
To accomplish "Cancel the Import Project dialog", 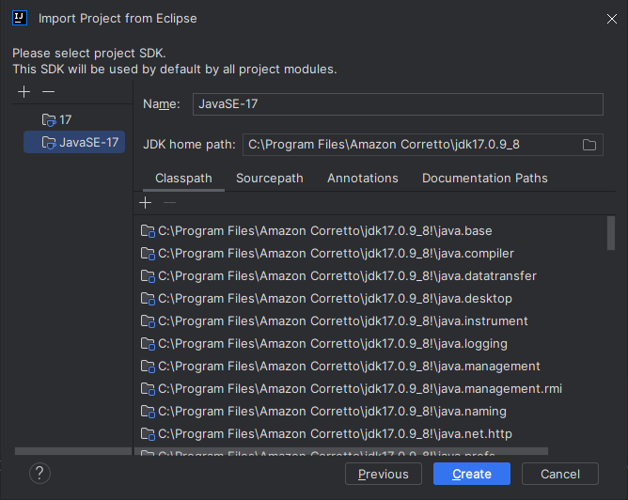I will pos(560,474).
